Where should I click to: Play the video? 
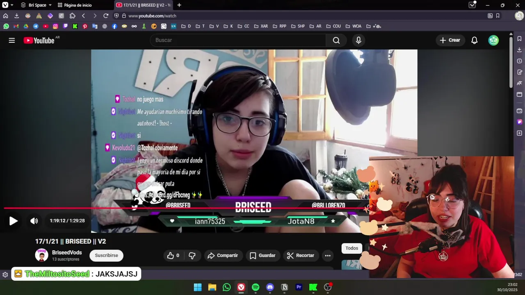click(13, 221)
